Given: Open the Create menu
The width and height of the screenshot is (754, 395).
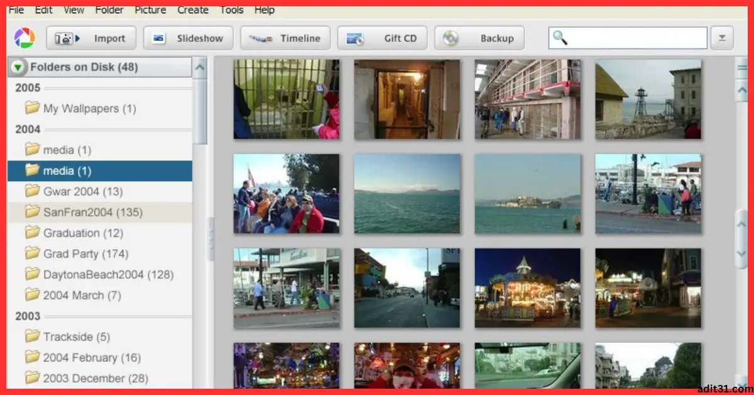Looking at the screenshot, I should [x=193, y=10].
